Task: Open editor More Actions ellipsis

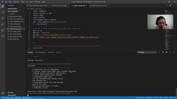Action: [x=174, y=5]
